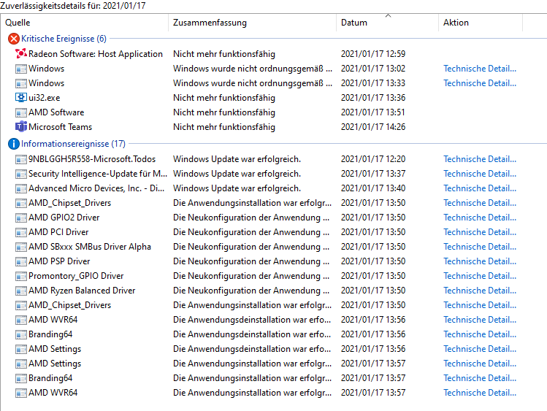Sort by the Quelle column header
Image resolution: width=547 pixels, height=411 pixels.
(x=85, y=23)
